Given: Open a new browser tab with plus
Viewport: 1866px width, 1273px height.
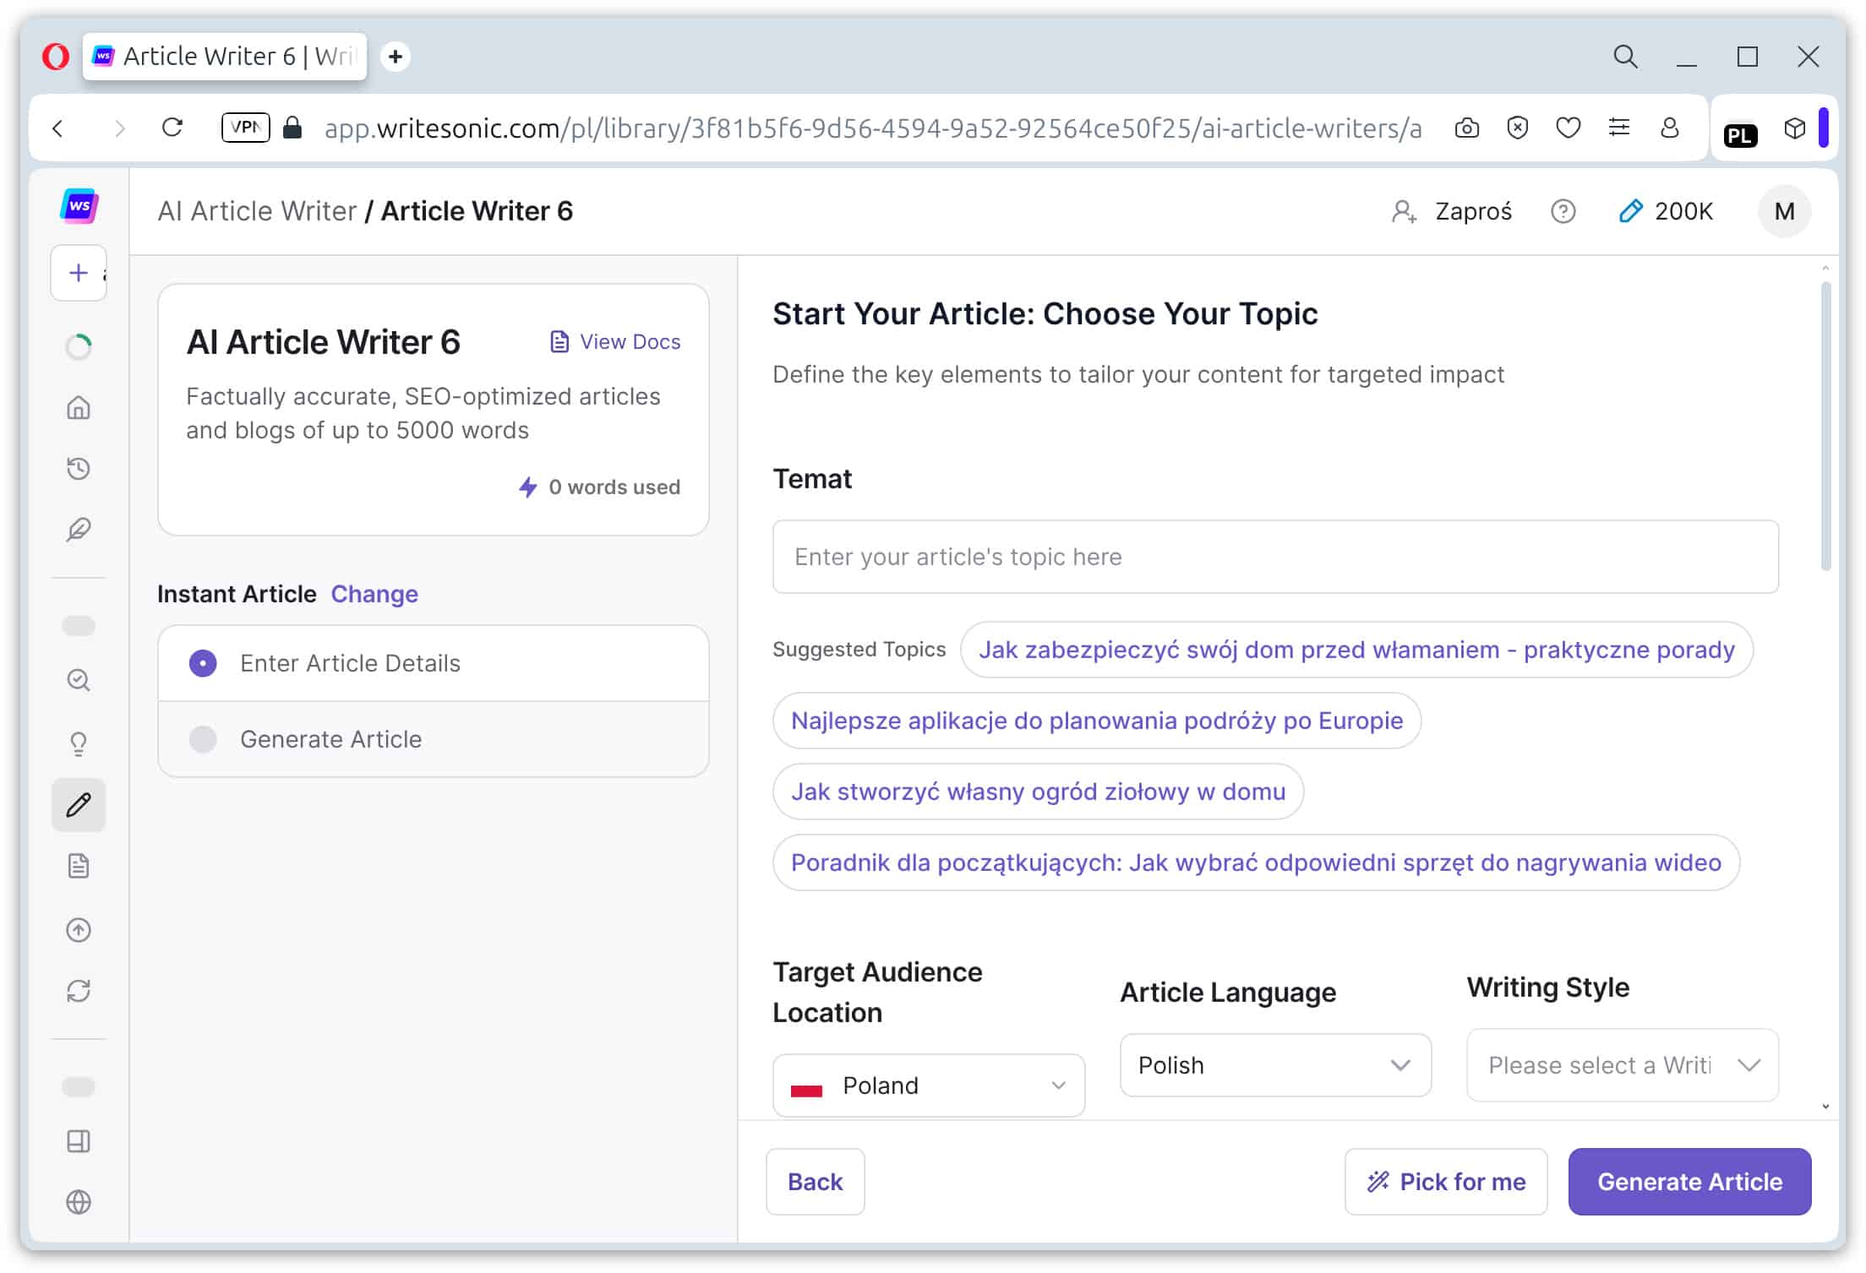Looking at the screenshot, I should coord(395,57).
